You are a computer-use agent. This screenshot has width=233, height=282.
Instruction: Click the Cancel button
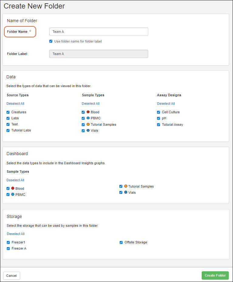tap(12, 276)
